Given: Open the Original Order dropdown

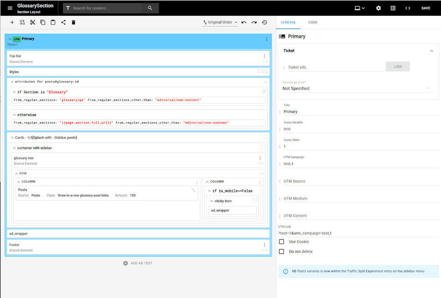Looking at the screenshot, I should click(220, 23).
